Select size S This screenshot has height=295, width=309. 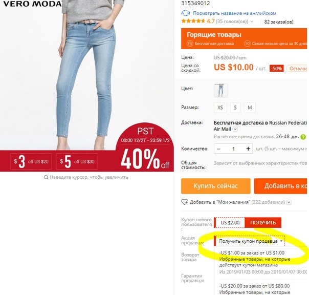(x=235, y=108)
